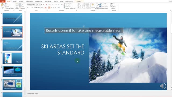172x97 pixels.
Task: Switch to the SLIDE SHOW tab
Action: (x=48, y=1)
